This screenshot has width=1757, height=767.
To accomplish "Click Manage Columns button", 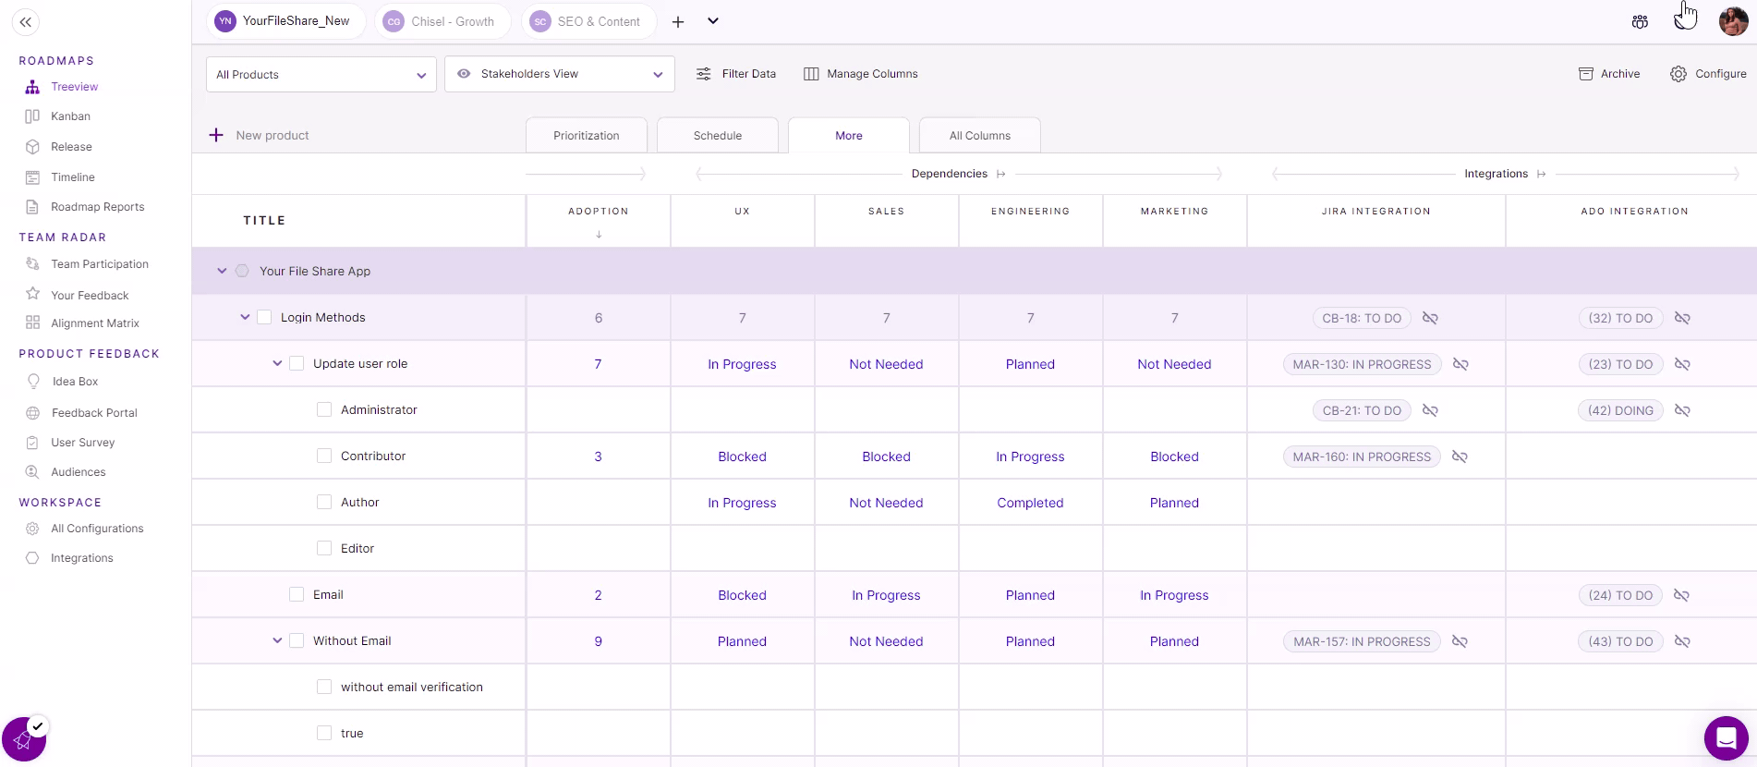I will [860, 74].
